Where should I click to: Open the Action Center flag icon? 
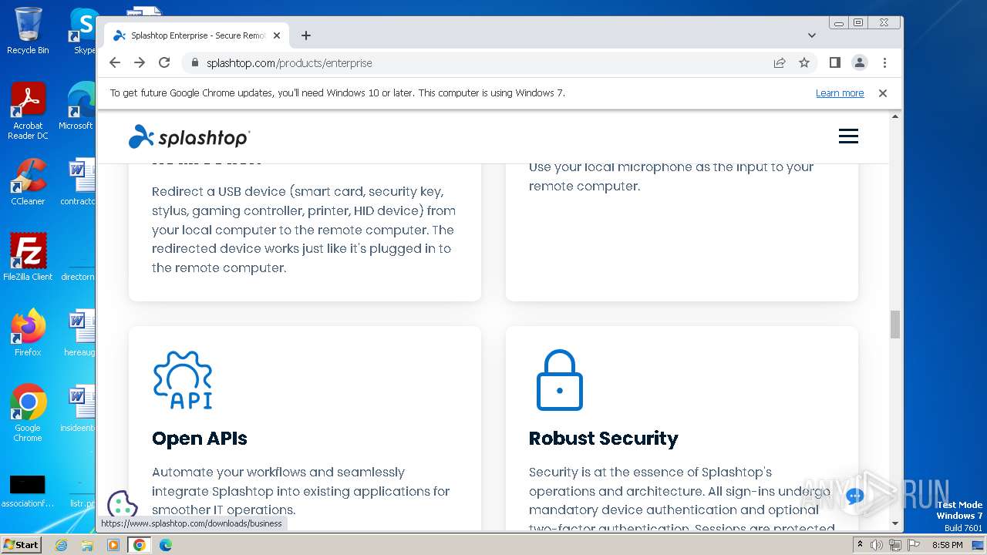pyautogui.click(x=913, y=545)
